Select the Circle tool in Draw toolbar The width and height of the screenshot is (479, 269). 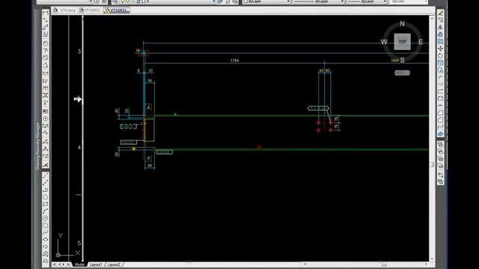point(46,218)
